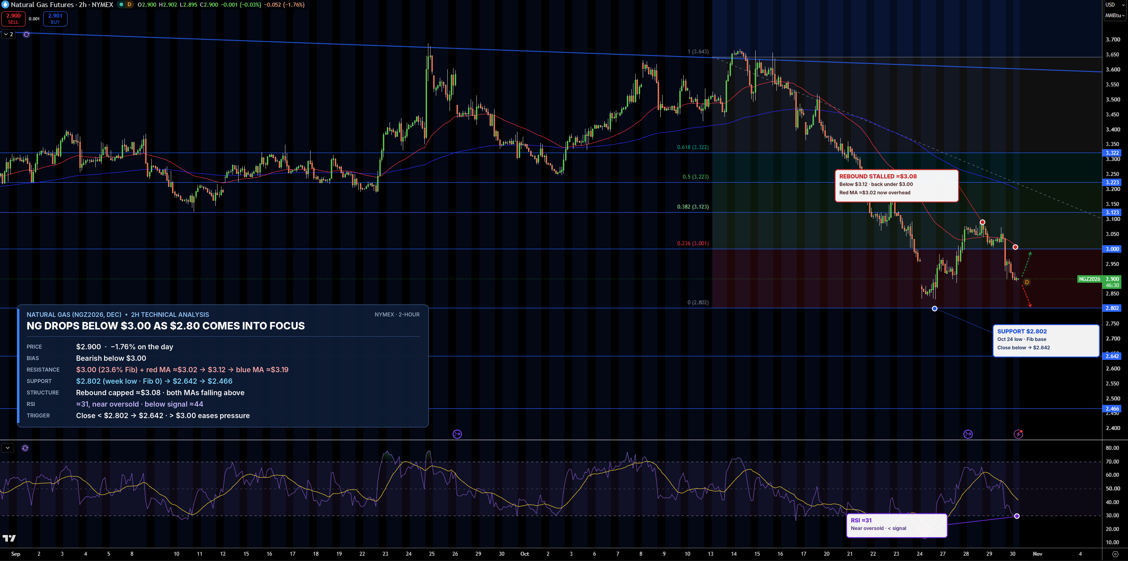Click the 0.5 (3.223) Fib label
1128x561 pixels.
(x=696, y=177)
